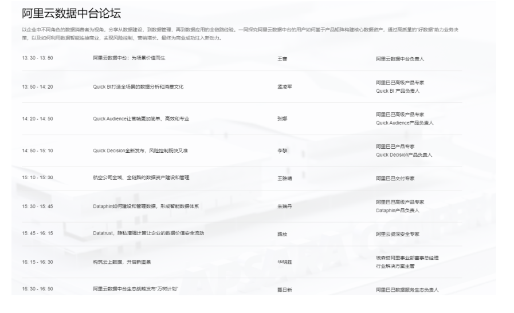Click the role text 阿里巴巴数据服务生态负责人

click(x=407, y=290)
